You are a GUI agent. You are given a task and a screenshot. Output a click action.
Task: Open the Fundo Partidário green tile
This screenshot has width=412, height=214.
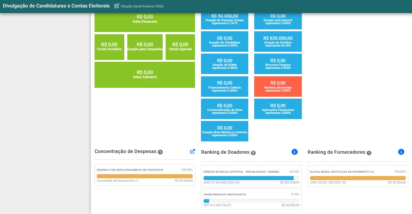pyautogui.click(x=109, y=47)
